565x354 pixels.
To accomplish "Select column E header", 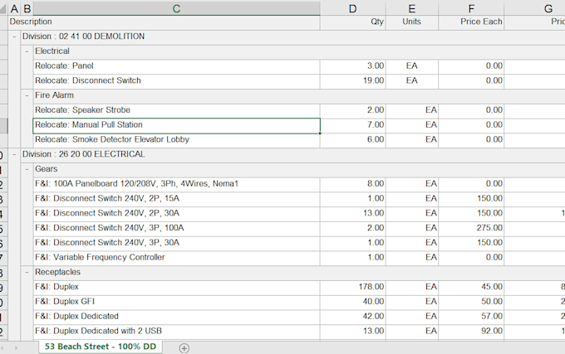I will click(x=412, y=8).
